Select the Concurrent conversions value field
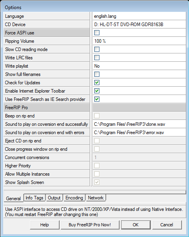 point(139,157)
